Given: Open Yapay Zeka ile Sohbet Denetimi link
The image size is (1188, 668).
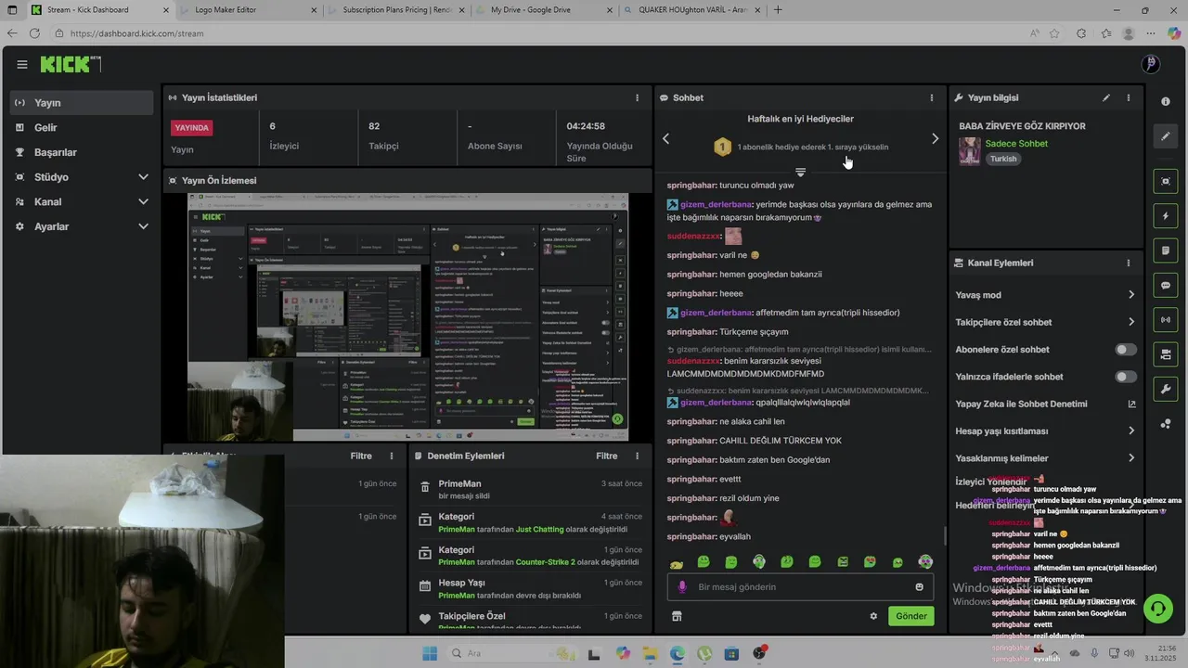Looking at the screenshot, I should pyautogui.click(x=1045, y=404).
